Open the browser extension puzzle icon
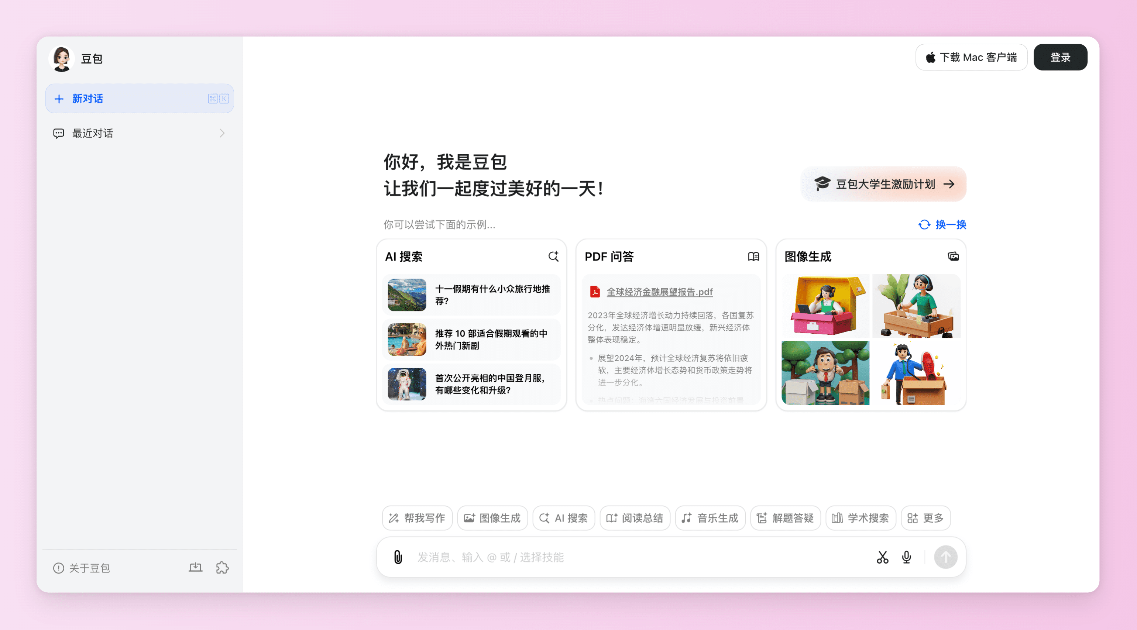1137x630 pixels. 222,567
